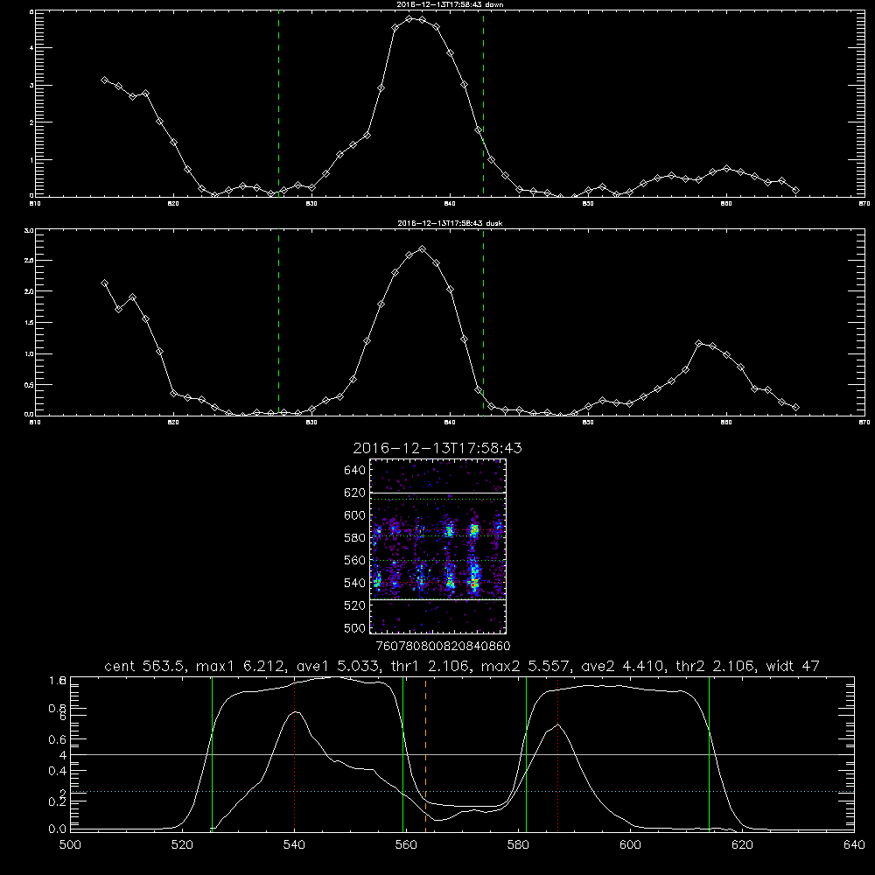The height and width of the screenshot is (875, 875).
Task: Click the red dotted peak line at 540
Action: [295, 756]
